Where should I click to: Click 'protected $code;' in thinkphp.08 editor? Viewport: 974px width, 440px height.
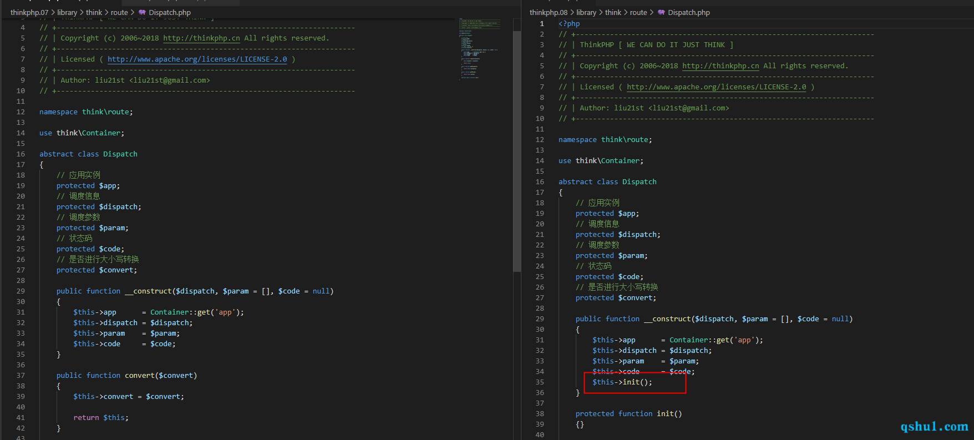pyautogui.click(x=610, y=277)
